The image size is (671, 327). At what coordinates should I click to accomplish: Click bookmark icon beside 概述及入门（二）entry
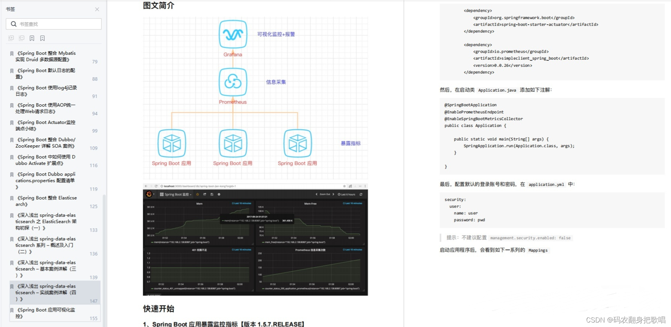click(x=12, y=239)
